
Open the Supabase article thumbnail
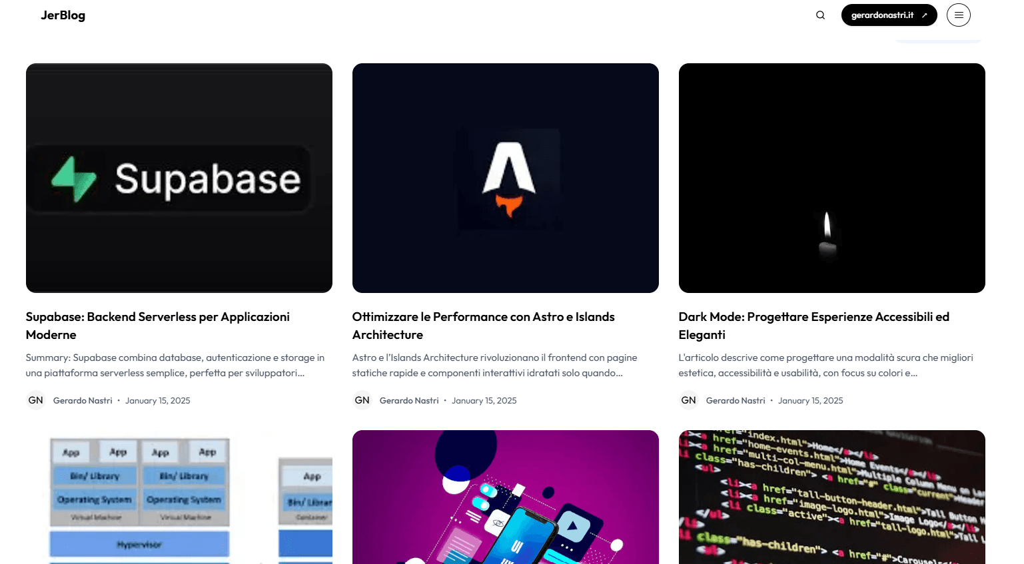(179, 178)
